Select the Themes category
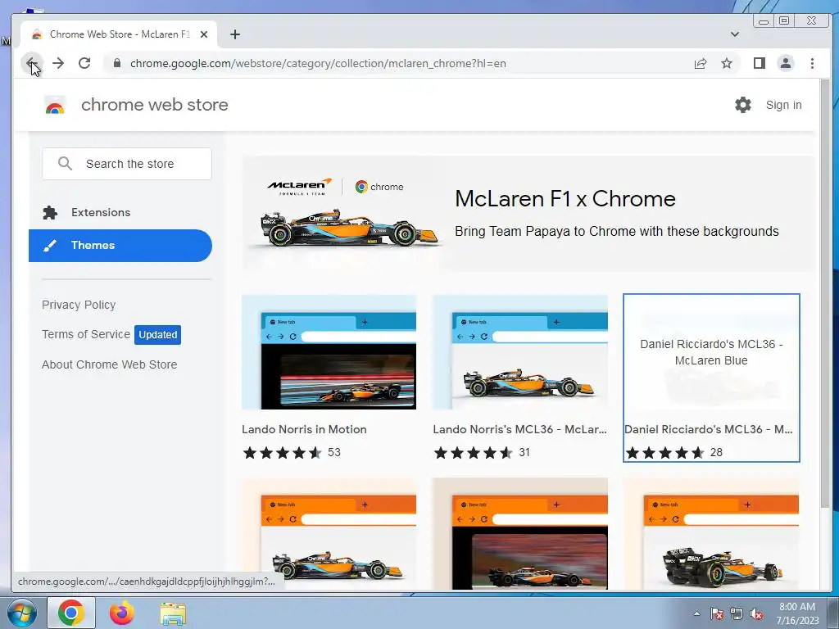This screenshot has height=629, width=839. coord(120,246)
